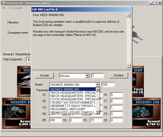Image resolution: width=163 pixels, height=137 pixels.
Task: Click the Privateer II app icon in title bar
Action: point(3,3)
